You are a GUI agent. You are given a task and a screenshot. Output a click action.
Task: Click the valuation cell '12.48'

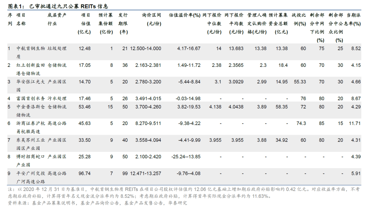point(85,49)
